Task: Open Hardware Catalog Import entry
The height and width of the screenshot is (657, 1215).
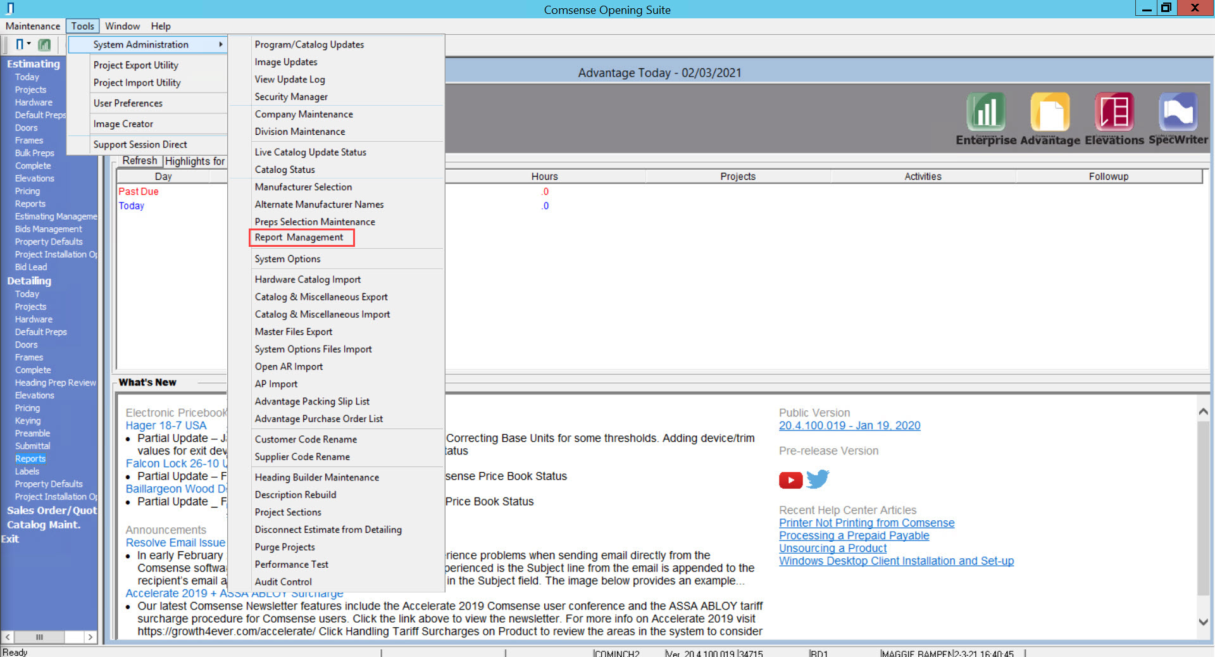Action: pos(308,279)
